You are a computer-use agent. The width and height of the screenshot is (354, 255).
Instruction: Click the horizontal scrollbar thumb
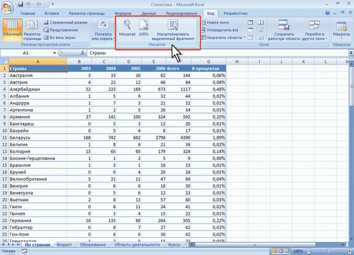(255, 245)
